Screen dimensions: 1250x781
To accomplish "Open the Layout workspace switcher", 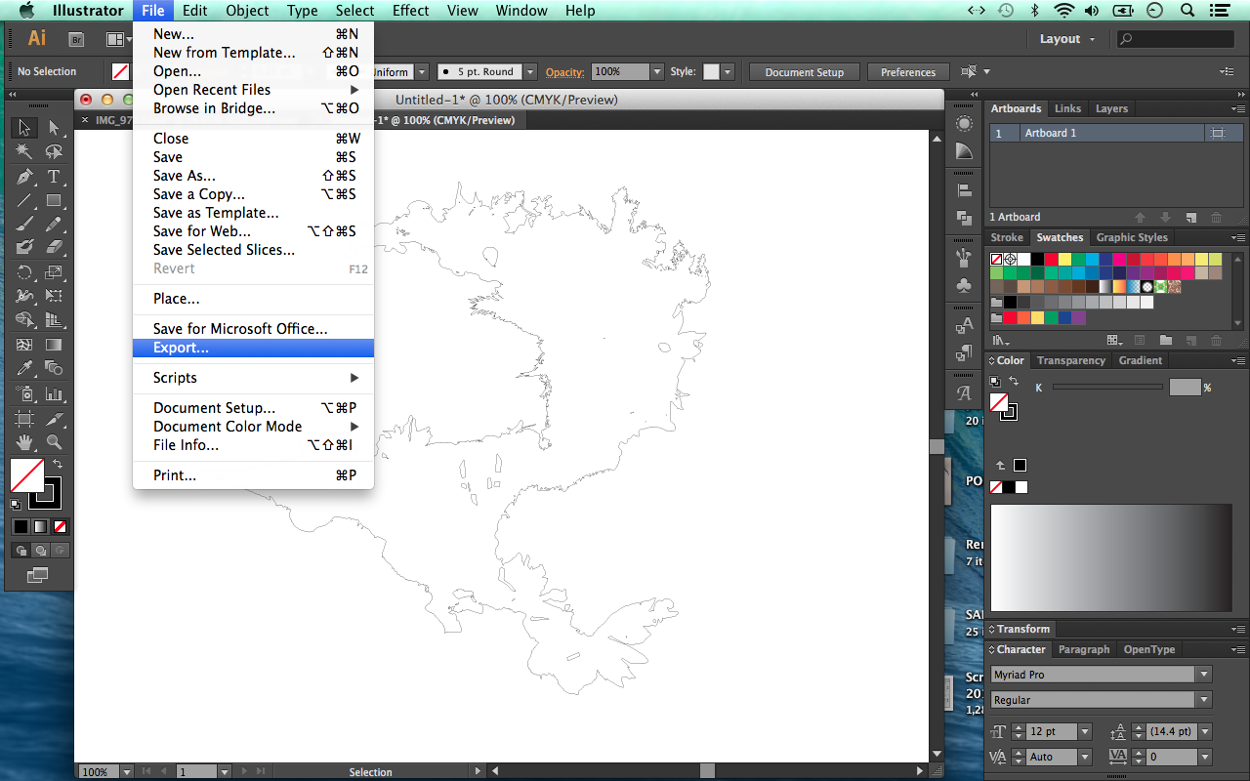I will (1067, 39).
